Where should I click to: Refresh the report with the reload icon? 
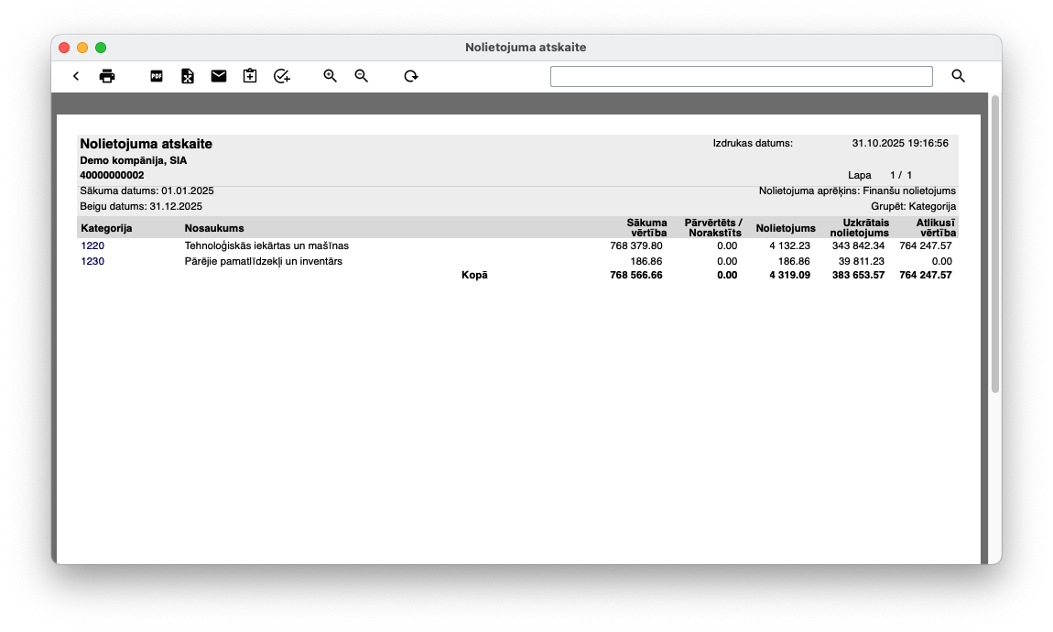pyautogui.click(x=411, y=76)
